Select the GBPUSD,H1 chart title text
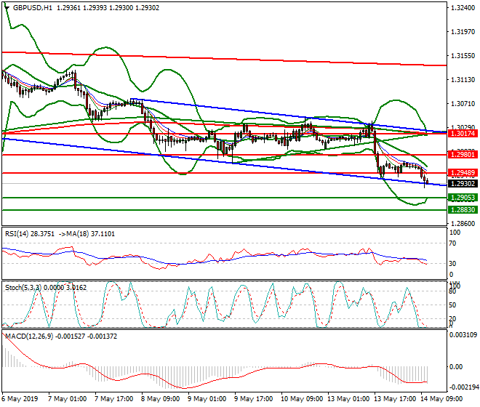 coord(33,8)
